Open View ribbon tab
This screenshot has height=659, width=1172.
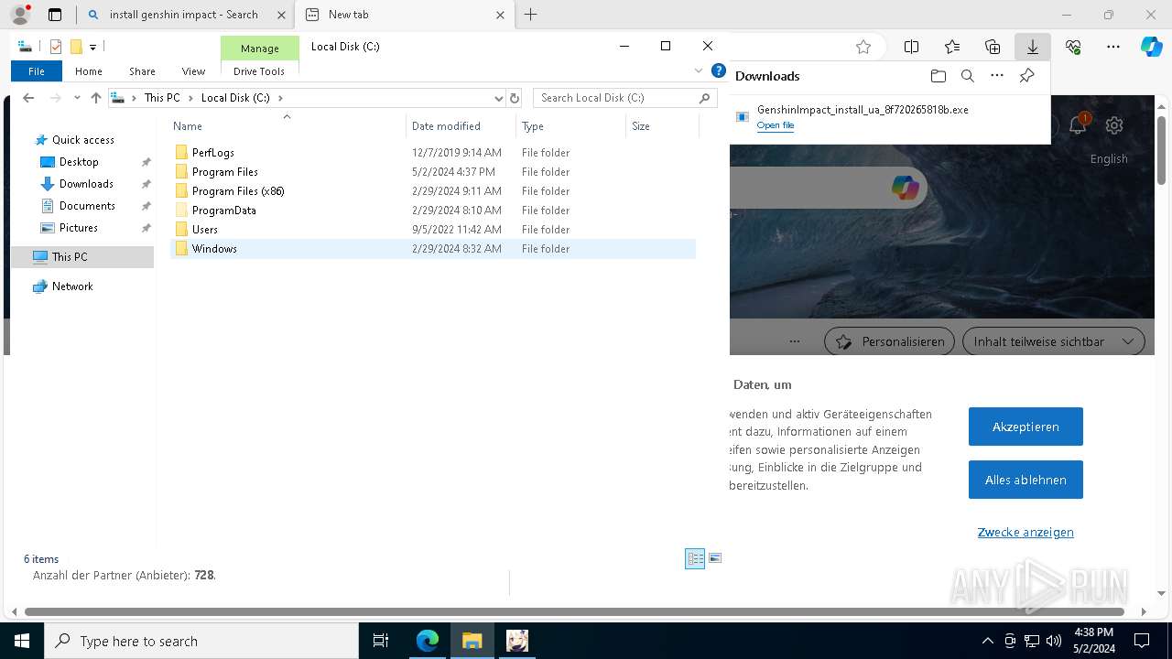coord(193,71)
